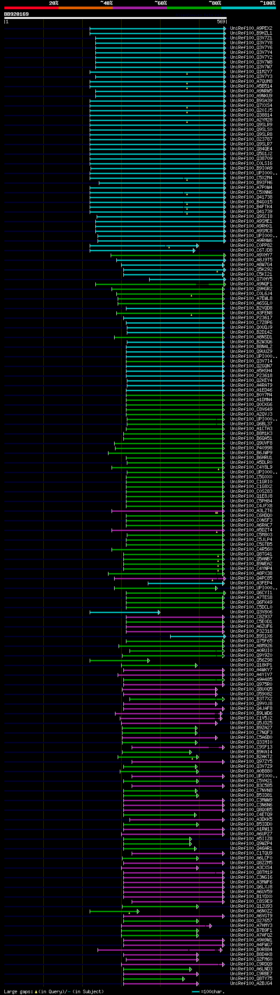Select the UniRef100_Q18KP1 label
The width and height of the screenshot is (280, 995).
coord(251,665)
